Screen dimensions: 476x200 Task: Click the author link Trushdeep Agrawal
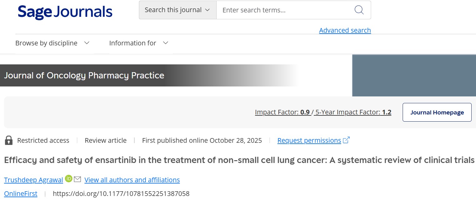(x=33, y=180)
